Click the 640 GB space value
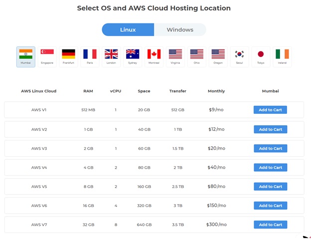Viewport: 311px width, 243px height. click(x=144, y=225)
